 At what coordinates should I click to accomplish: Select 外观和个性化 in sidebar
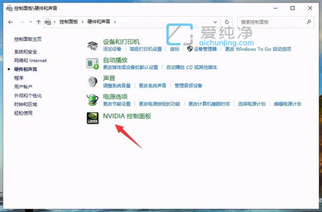(28, 96)
